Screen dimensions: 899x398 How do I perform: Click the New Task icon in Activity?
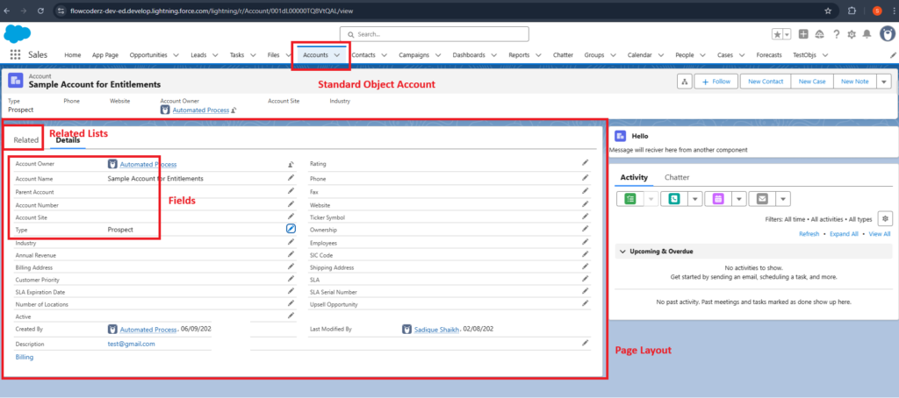tap(629, 199)
